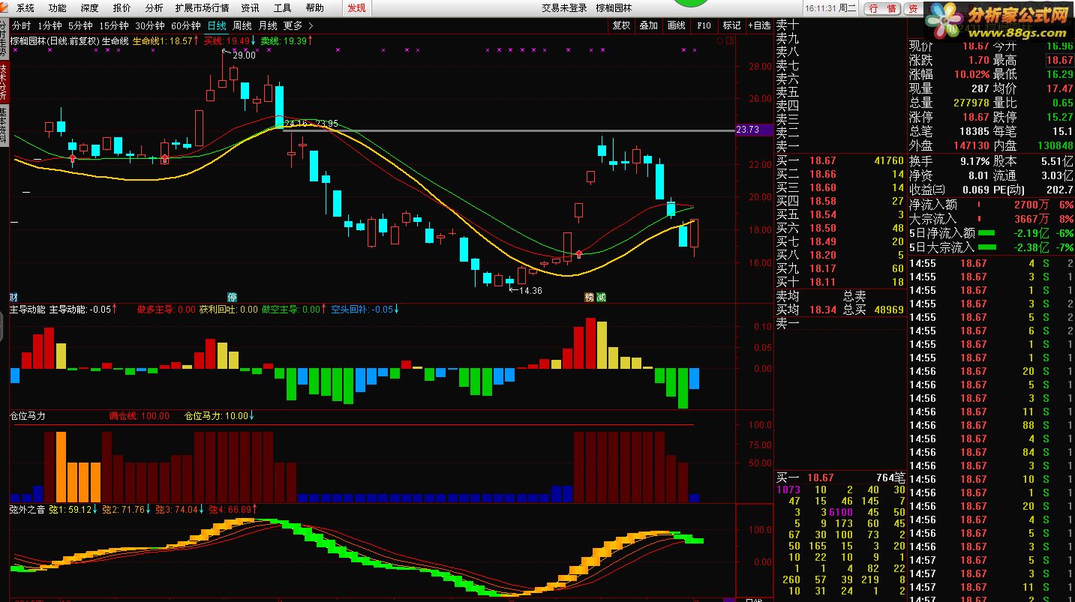
Task: Click the 弦外之音 indicator title
Action: (27, 510)
